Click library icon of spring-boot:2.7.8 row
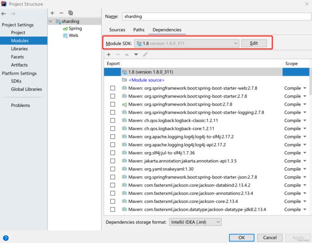Image resolution: width=312 pixels, height=243 pixels. pos(125,104)
